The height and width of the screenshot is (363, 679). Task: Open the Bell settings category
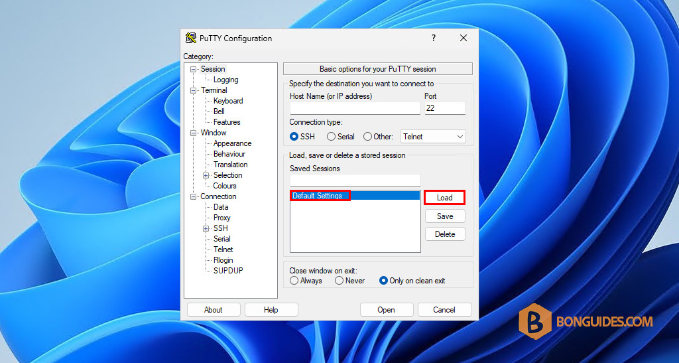pos(219,111)
